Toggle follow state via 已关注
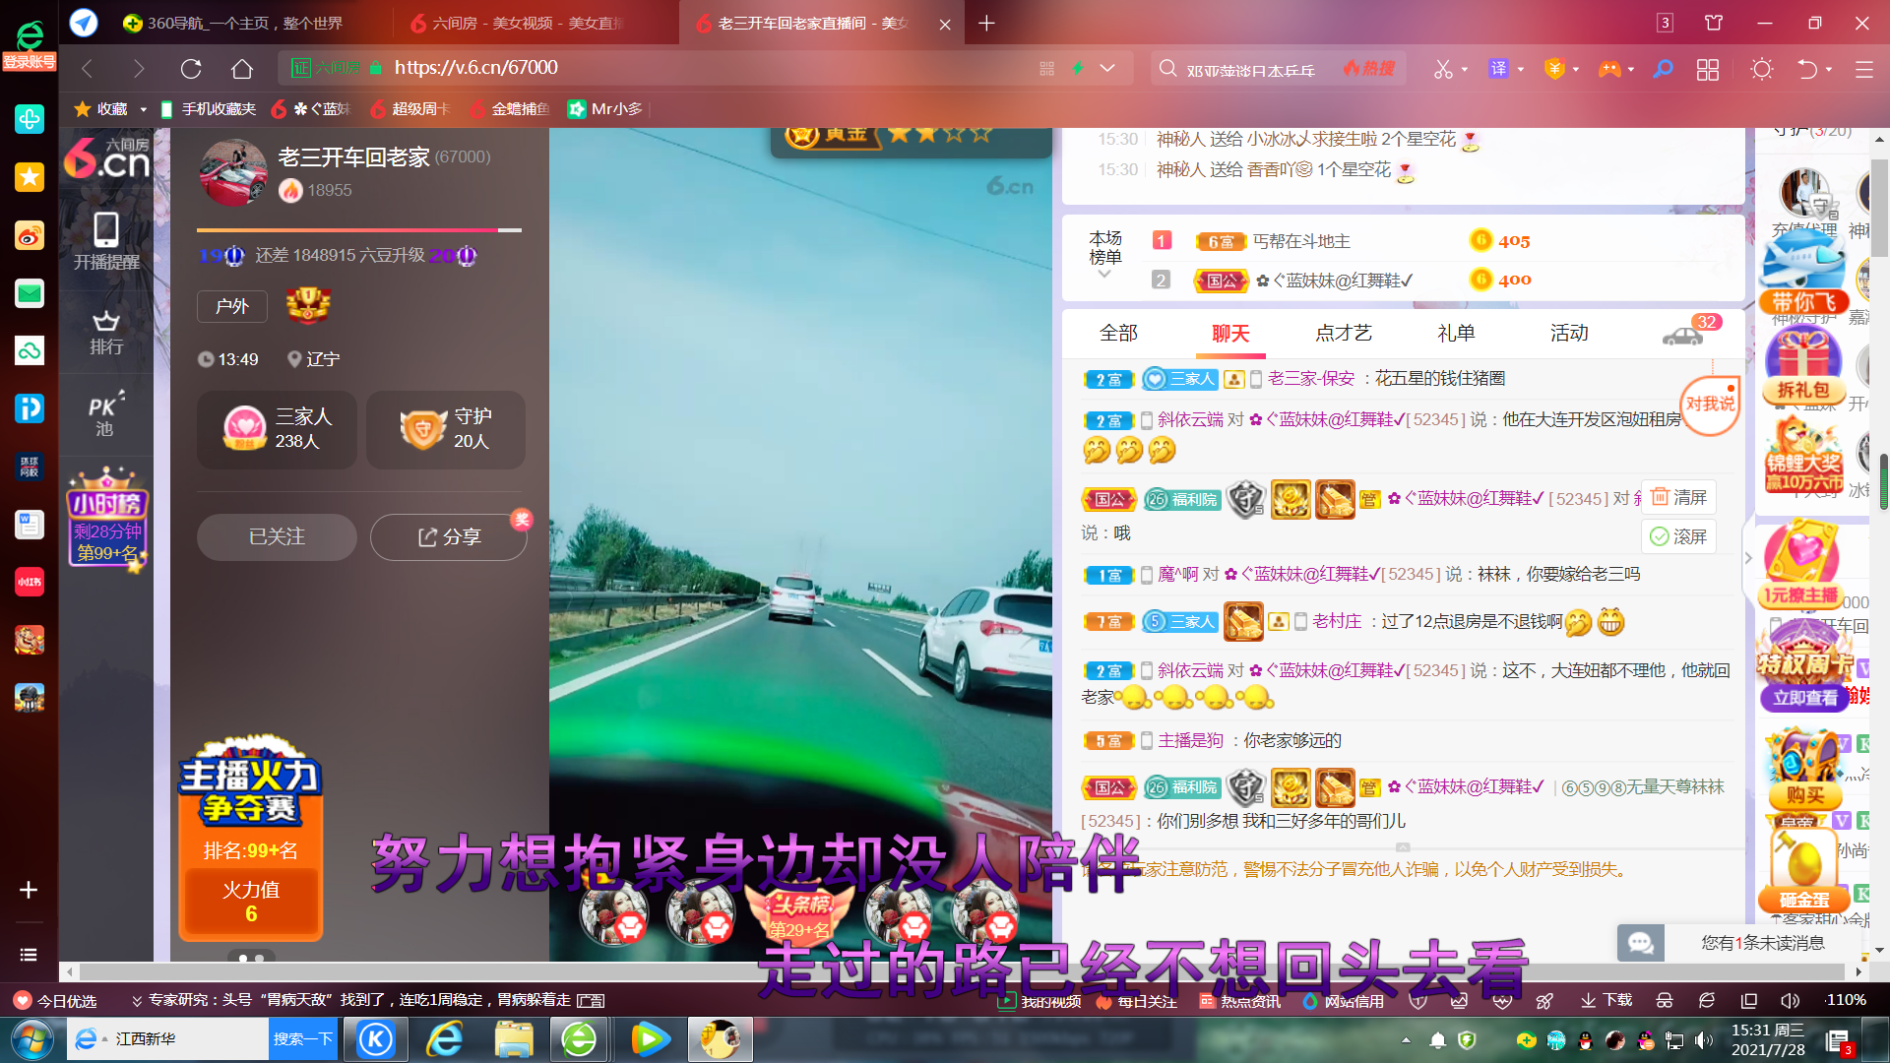The image size is (1890, 1063). pyautogui.click(x=277, y=537)
